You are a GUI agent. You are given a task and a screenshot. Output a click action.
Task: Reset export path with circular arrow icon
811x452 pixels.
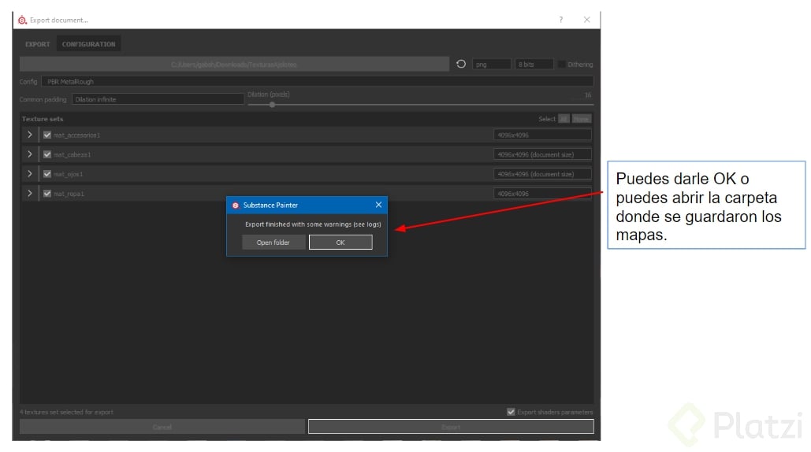[461, 64]
